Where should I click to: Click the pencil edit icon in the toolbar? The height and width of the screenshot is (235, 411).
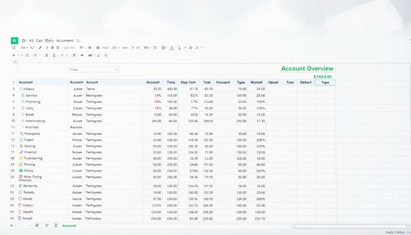40,48
